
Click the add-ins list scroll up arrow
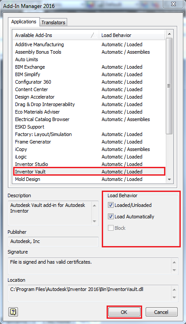169,34
